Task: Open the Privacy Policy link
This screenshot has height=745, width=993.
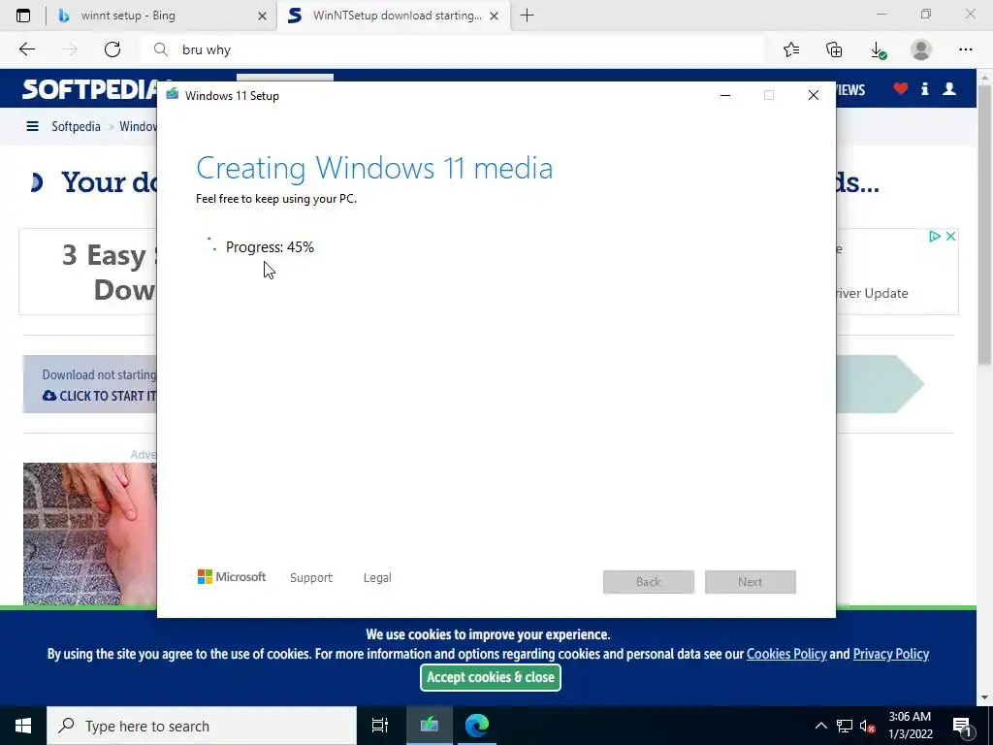Action: (891, 654)
